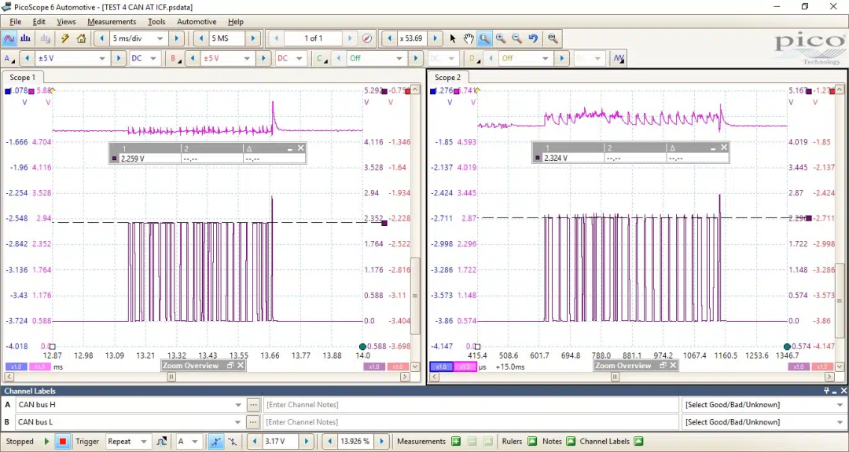
Task: Open the Automotive menu
Action: coord(197,22)
